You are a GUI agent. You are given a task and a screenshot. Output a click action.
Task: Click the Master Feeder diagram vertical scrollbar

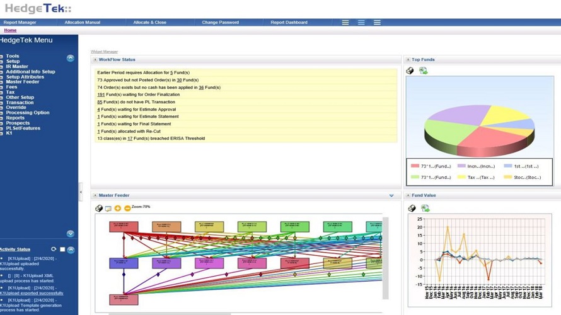(x=385, y=258)
